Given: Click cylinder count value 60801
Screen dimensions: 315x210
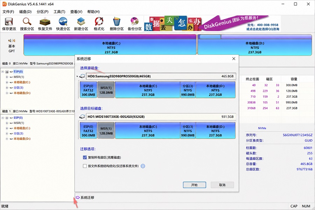Looking at the screenshot, I should 308,148.
